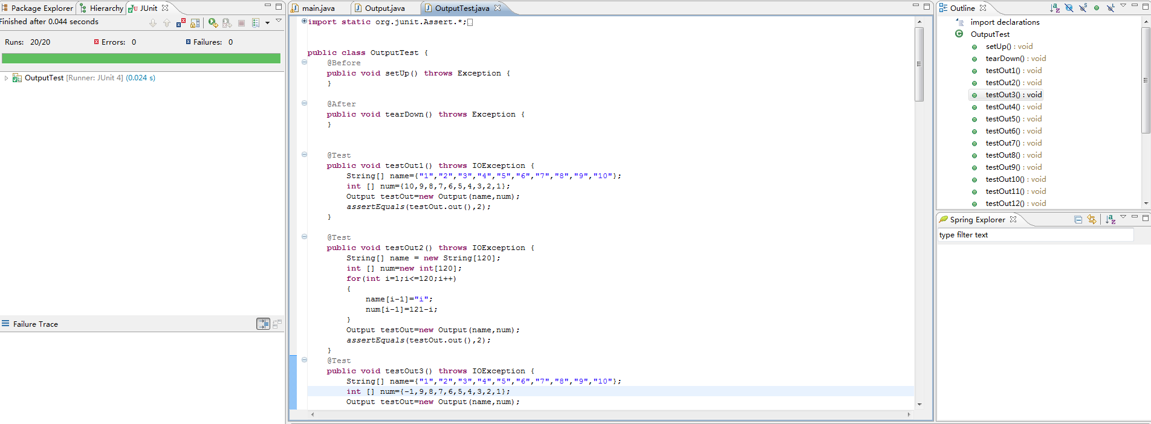The image size is (1151, 424).
Task: Select testOut3() in the Outline
Action: coord(1014,95)
